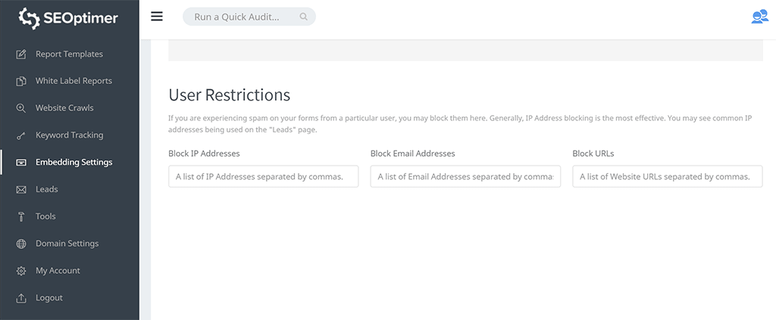The height and width of the screenshot is (320, 776).
Task: Click the SEOptimer logo
Action: point(68,18)
